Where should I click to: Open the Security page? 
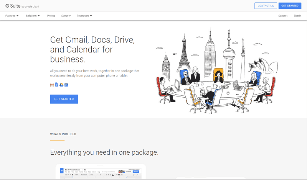pos(66,16)
